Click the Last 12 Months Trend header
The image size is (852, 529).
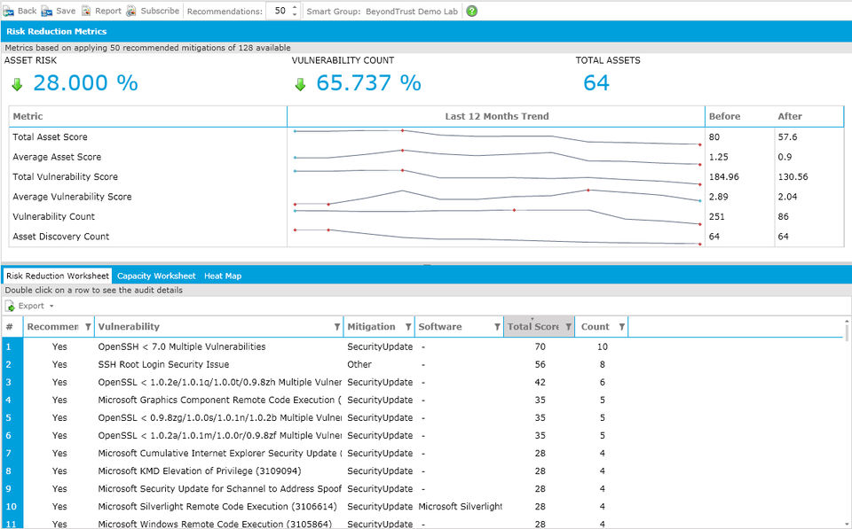(497, 116)
